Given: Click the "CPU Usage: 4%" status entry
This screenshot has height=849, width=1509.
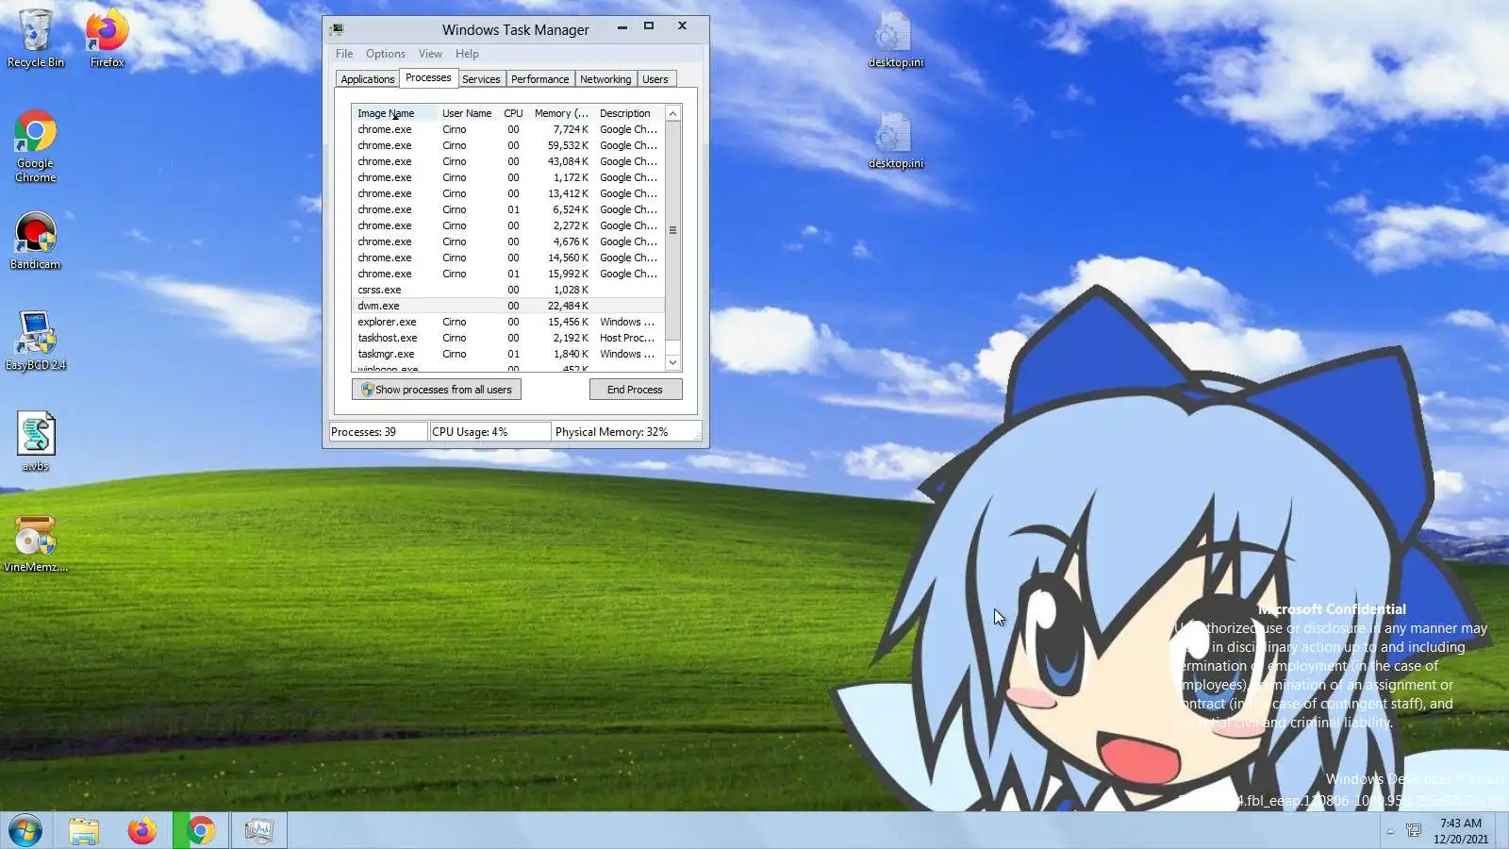Looking at the screenshot, I should click(x=490, y=432).
